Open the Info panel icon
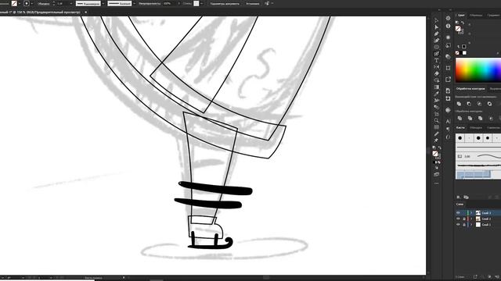The width and height of the screenshot is (501, 281). [448, 26]
